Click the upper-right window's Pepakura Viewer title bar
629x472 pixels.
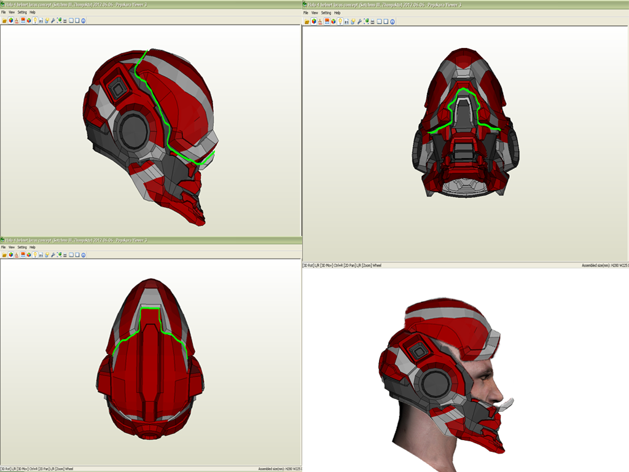(466, 5)
